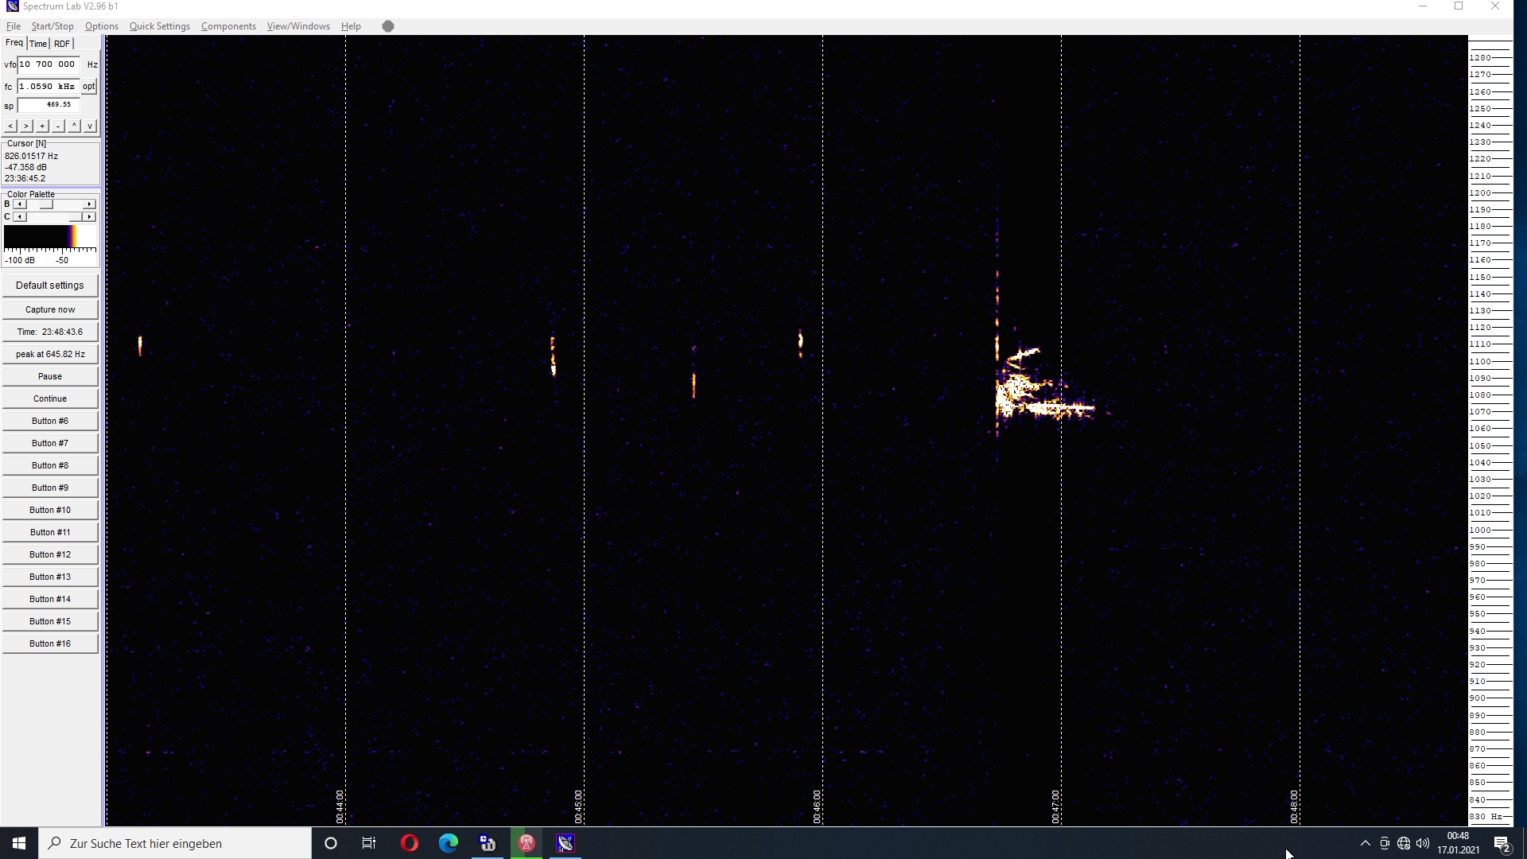Launch Opera browser from taskbar
The image size is (1527, 859).
pos(410,843)
